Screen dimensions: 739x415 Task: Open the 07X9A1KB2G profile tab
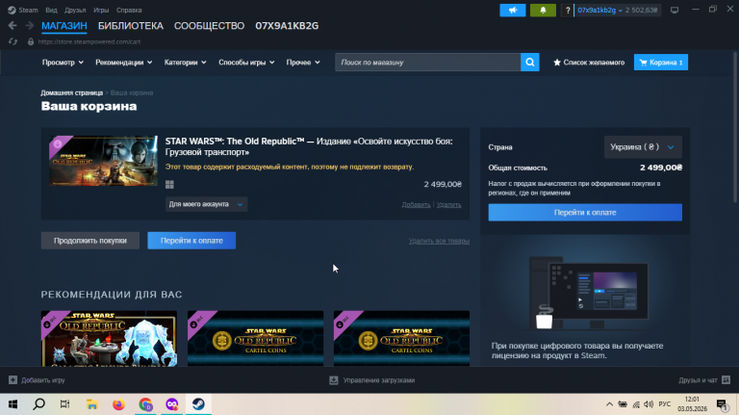(287, 26)
